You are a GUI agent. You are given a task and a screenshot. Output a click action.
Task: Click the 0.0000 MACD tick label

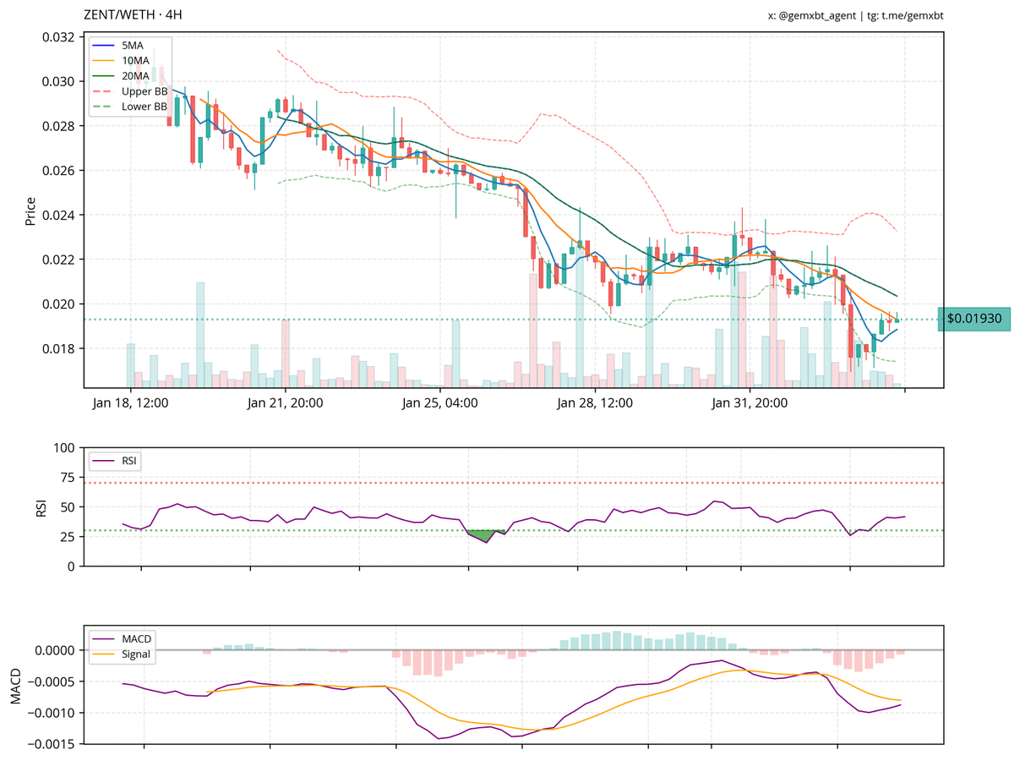coord(56,650)
